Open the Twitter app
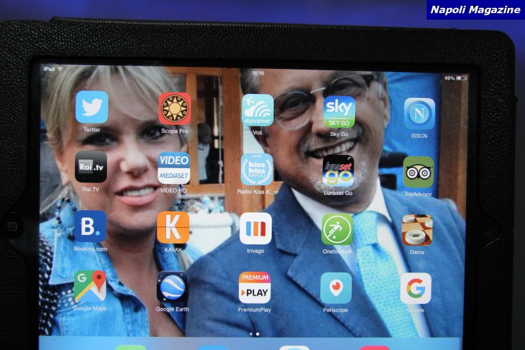The image size is (525, 350). pyautogui.click(x=92, y=107)
